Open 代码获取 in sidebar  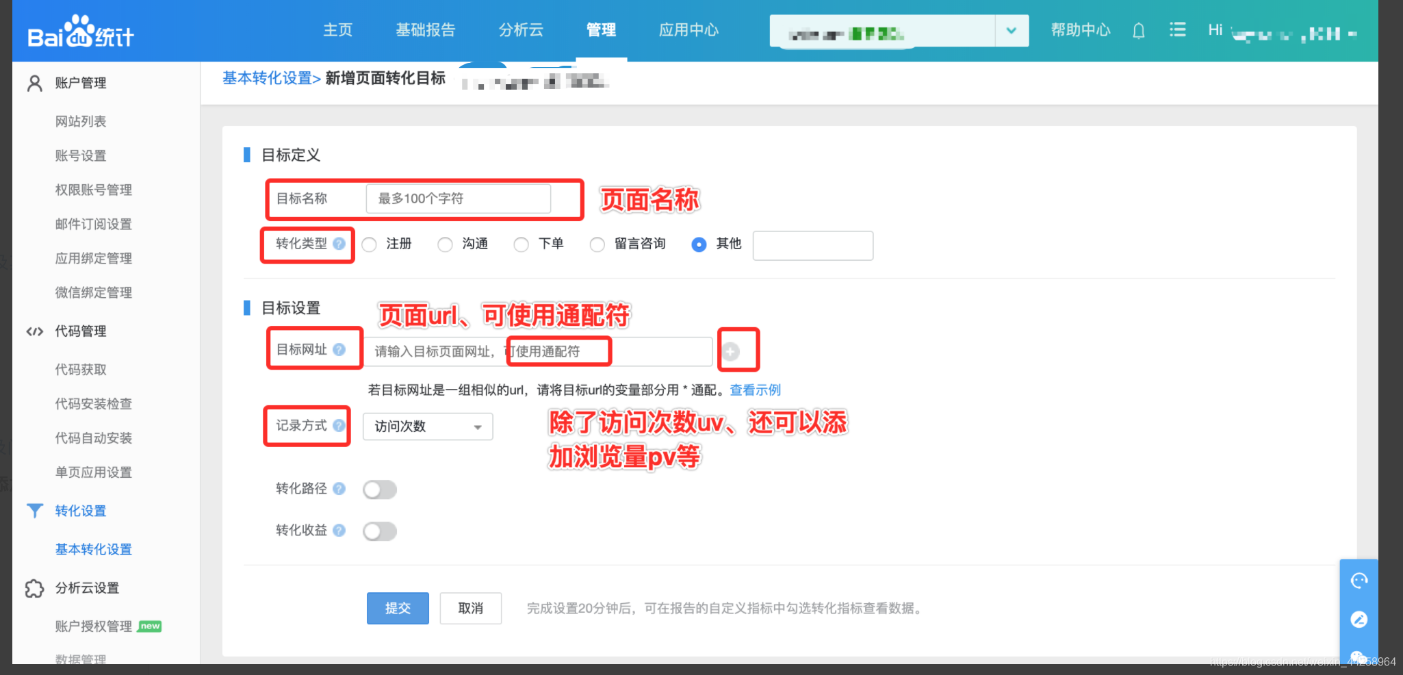coord(81,370)
